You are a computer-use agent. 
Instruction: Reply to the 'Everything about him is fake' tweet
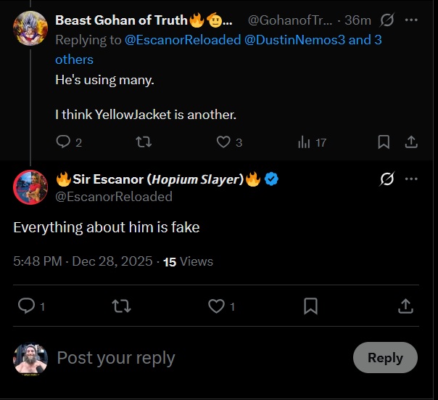coord(26,306)
